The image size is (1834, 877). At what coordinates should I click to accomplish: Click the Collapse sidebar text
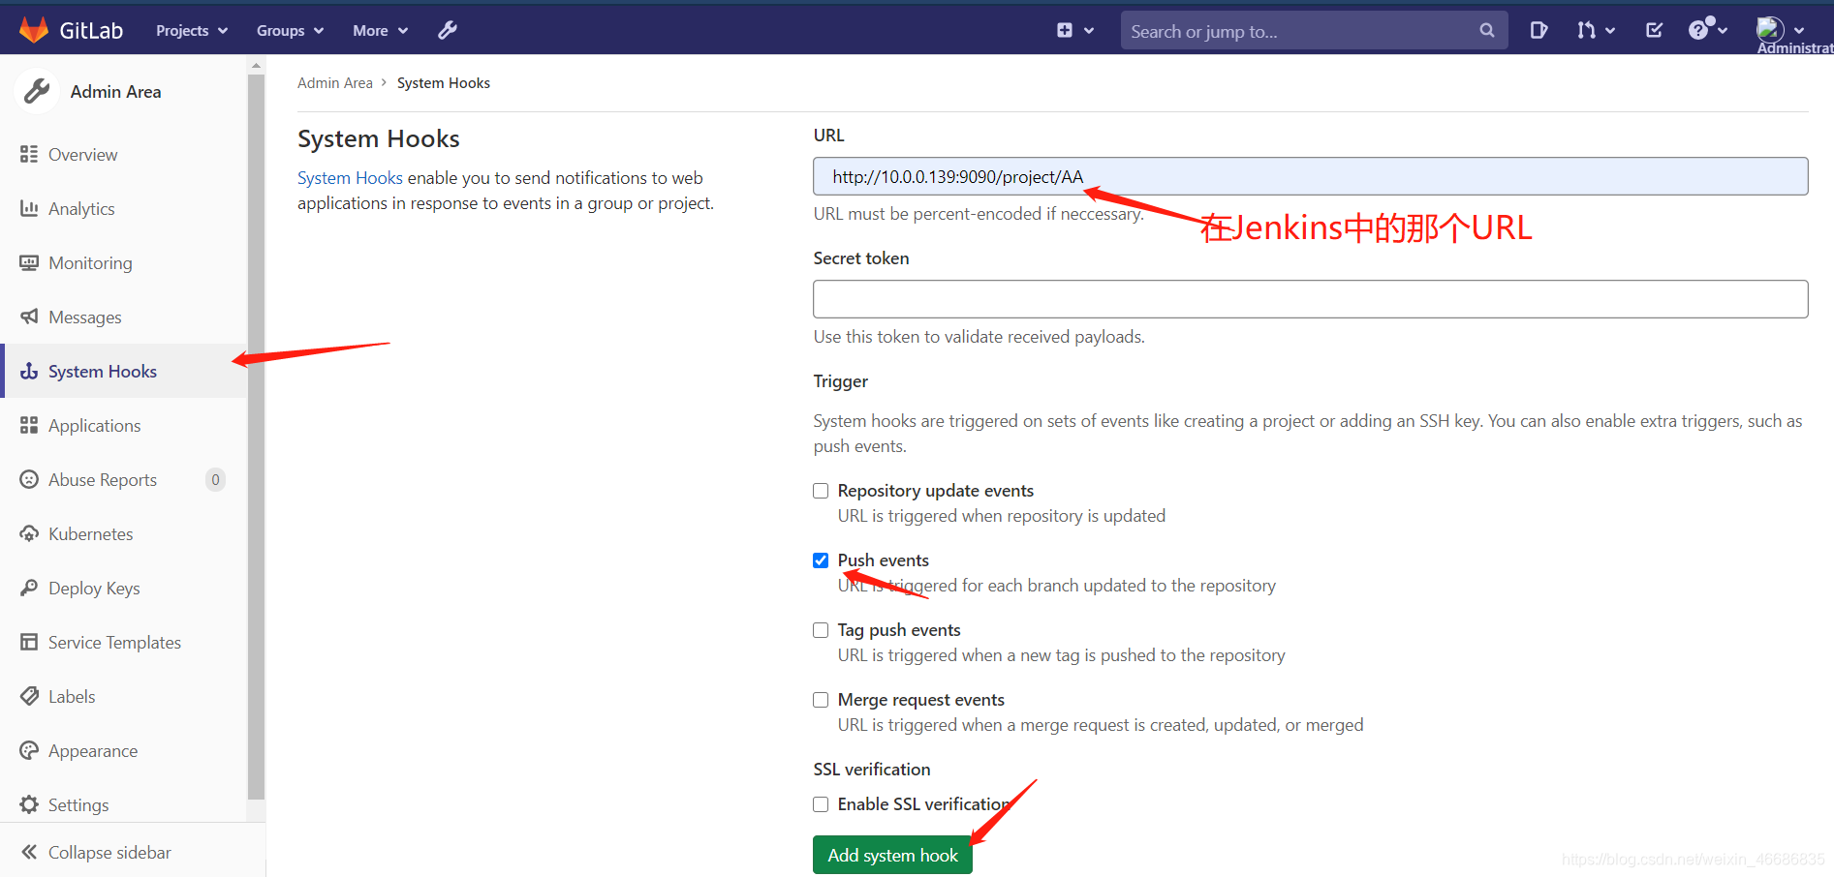point(109,853)
